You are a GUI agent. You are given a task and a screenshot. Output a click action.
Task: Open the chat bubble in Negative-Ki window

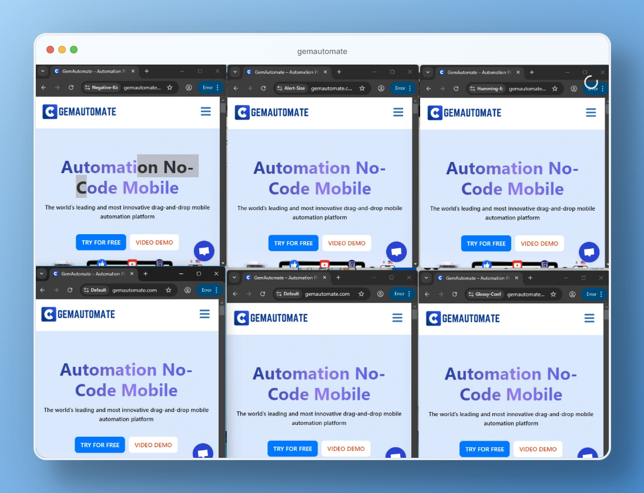204,251
